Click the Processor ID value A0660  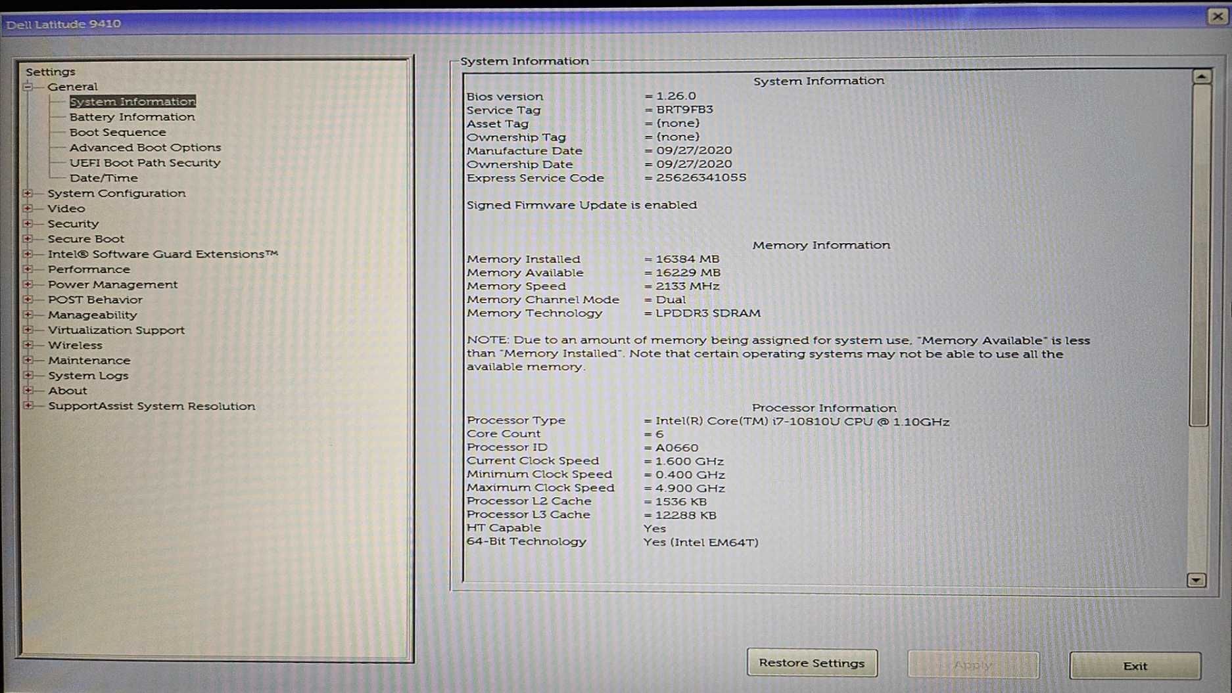(676, 447)
